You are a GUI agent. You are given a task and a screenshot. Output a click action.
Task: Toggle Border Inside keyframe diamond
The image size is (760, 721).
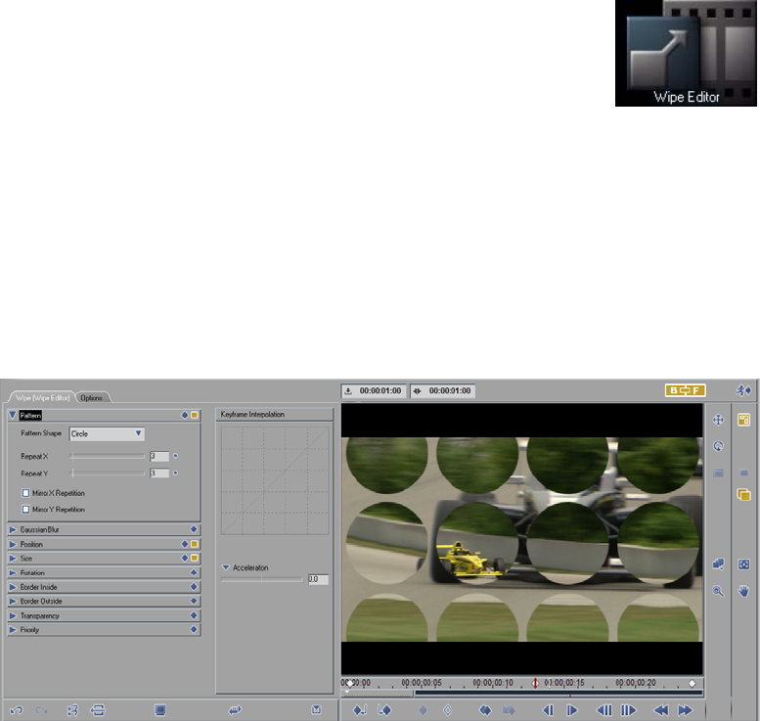pos(194,587)
